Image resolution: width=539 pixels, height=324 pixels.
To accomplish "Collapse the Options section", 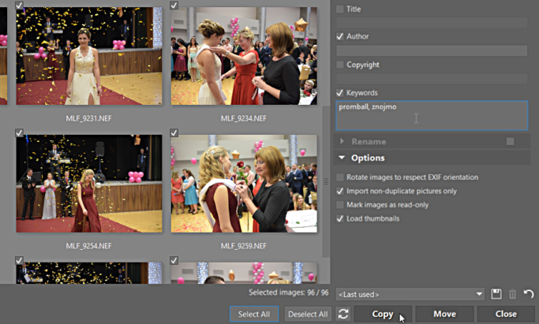I will [x=342, y=158].
